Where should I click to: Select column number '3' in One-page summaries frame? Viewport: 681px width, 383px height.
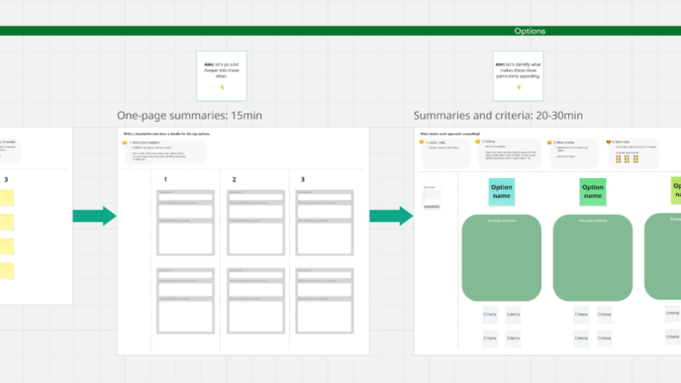(x=303, y=179)
